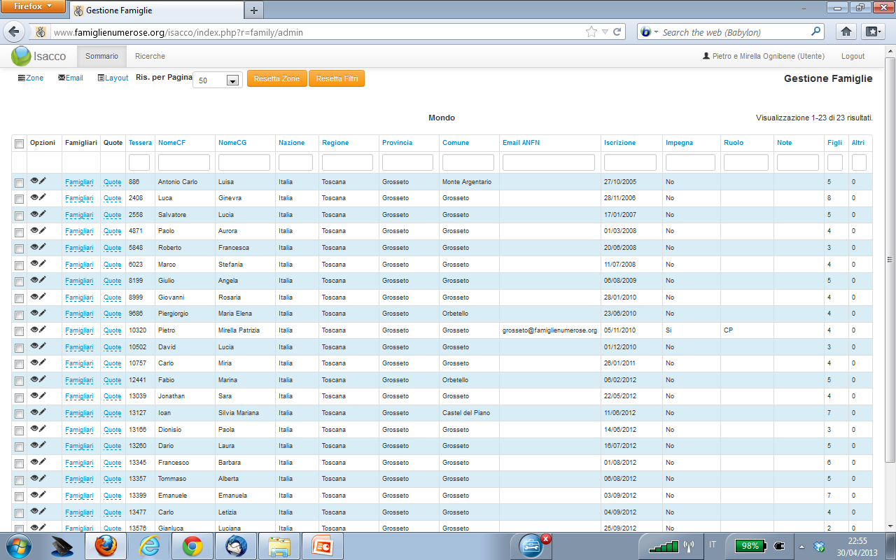The width and height of the screenshot is (896, 560).
Task: Focus the Email ANFN filter field
Action: [x=549, y=162]
